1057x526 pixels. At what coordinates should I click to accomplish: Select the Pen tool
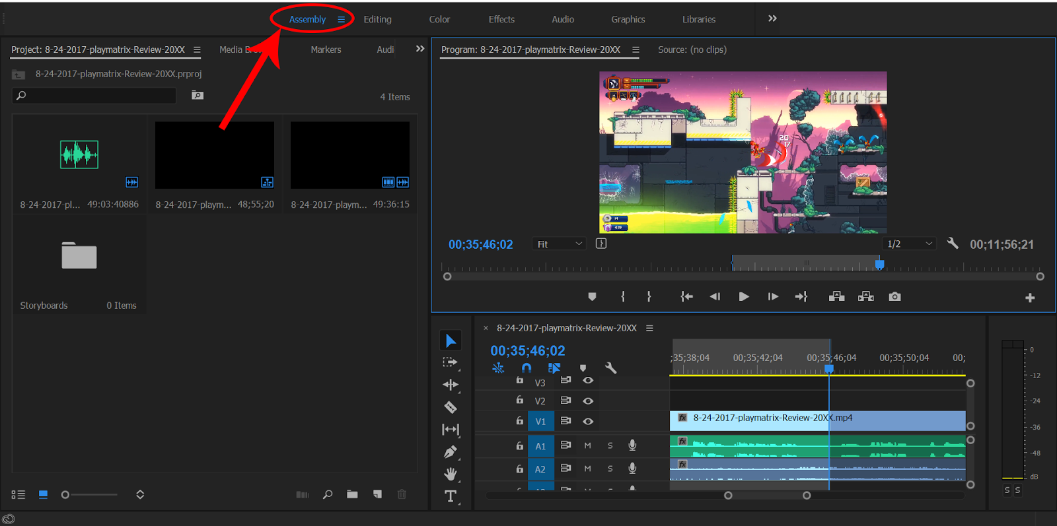[451, 452]
